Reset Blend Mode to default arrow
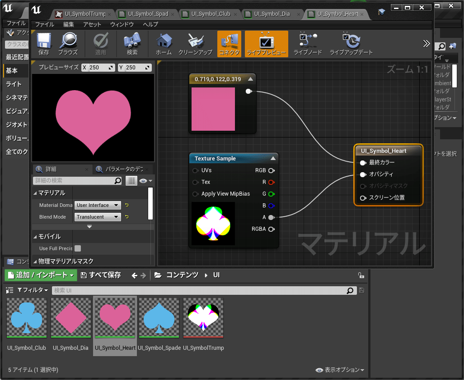Image resolution: width=464 pixels, height=380 pixels. pyautogui.click(x=127, y=217)
